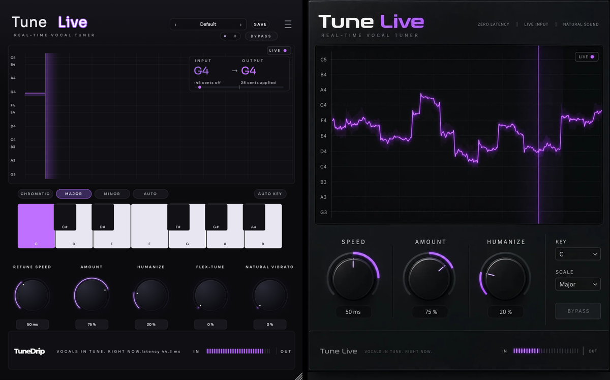This screenshot has height=380, width=610.
Task: Click the cents-off slider in Input/Output panel
Action: 238,87
